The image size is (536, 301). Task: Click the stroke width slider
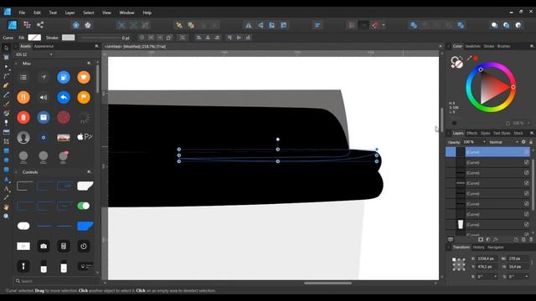(x=100, y=38)
